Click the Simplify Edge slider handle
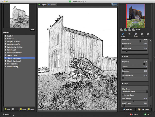The height and width of the screenshot is (117, 155). pyautogui.click(x=124, y=105)
